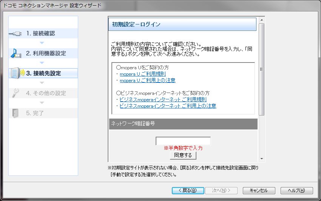Screen dimensions: 321x201
Task: Open ビジネスmoperaインターネット ご利用規則 link
Action: (x=163, y=100)
